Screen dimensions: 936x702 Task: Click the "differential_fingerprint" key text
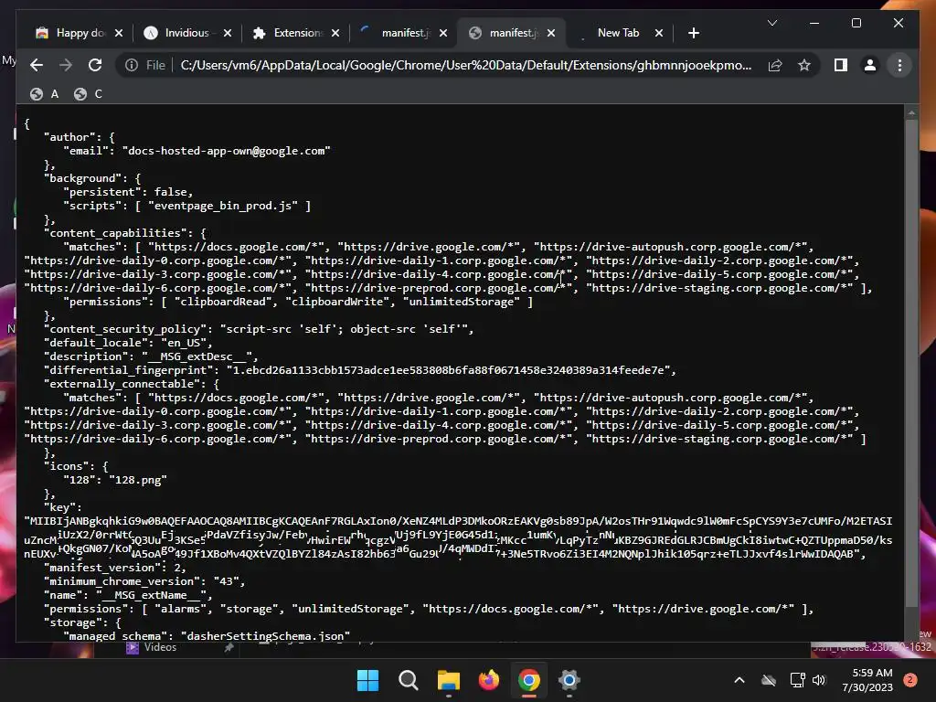128,370
